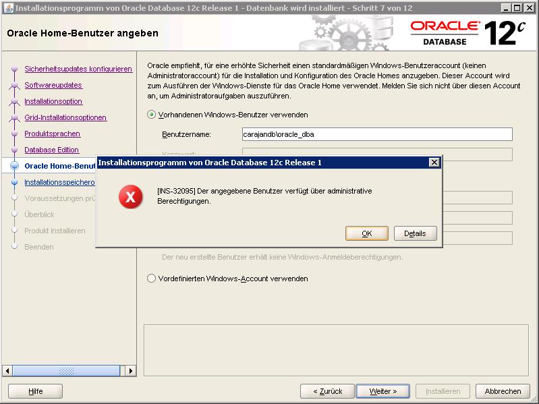Go back with '< Zurück' button
The width and height of the screenshot is (539, 404).
(327, 391)
